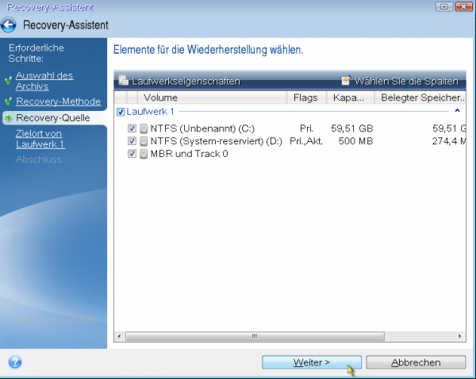Click the Laufwerkseigenschaften drive properties icon
The height and width of the screenshot is (379, 476).
pyautogui.click(x=124, y=81)
